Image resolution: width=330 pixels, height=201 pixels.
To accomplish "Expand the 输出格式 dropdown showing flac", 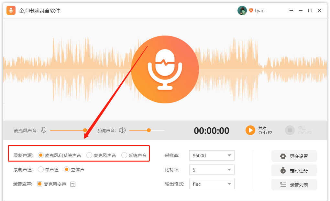I will point(212,184).
